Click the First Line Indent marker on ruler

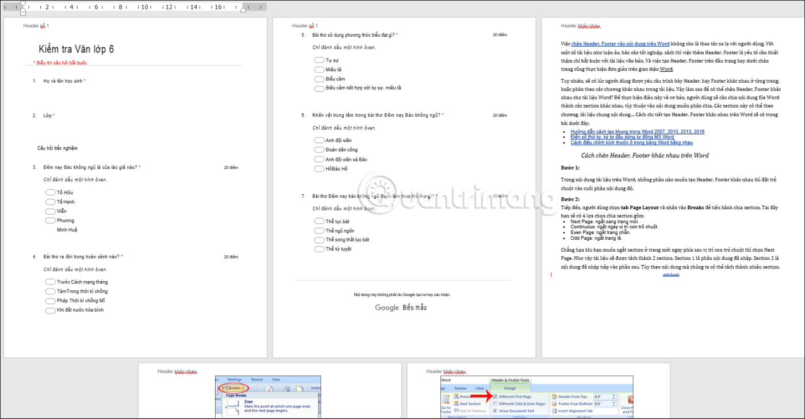pyautogui.click(x=22, y=4)
